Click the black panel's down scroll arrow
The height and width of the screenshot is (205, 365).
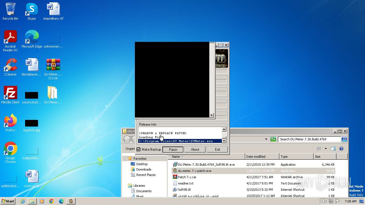[211, 115]
